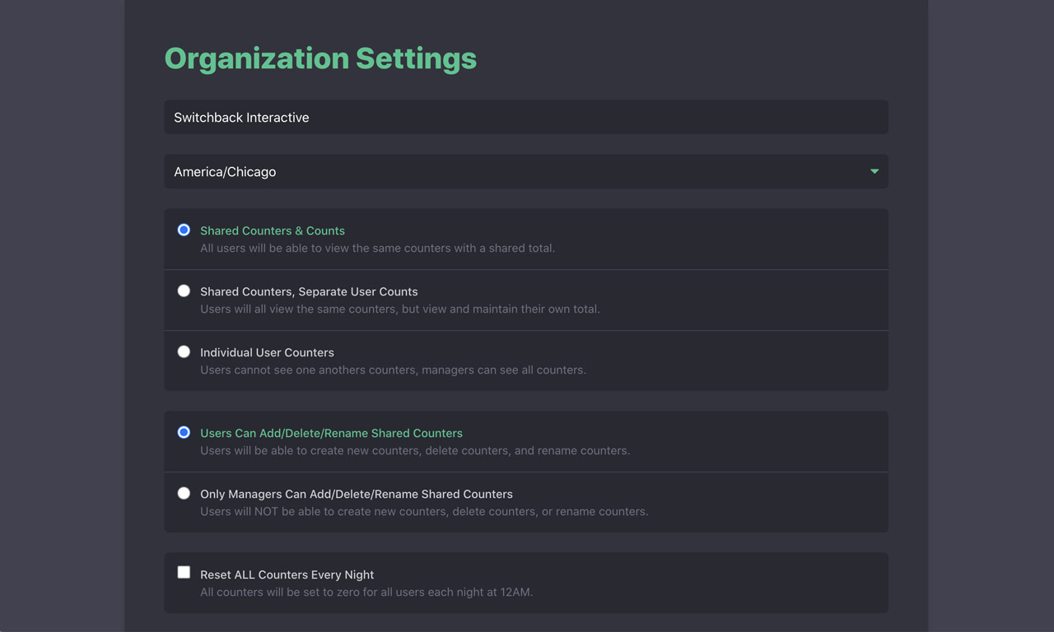Image resolution: width=1054 pixels, height=632 pixels.
Task: Choose 'Individual User Counters' radio button
Action: [x=184, y=351]
